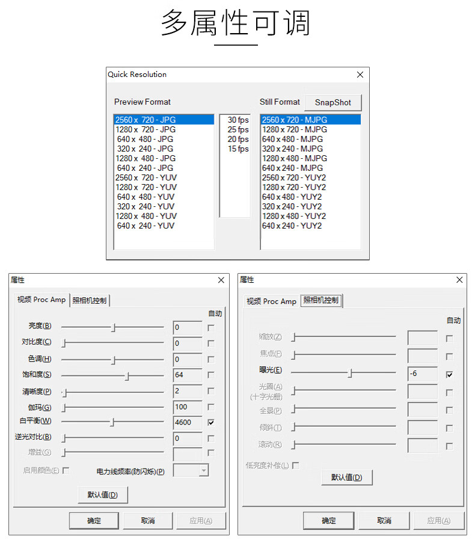Image resolution: width=475 pixels, height=548 pixels.
Task: Click the 曝光 value field showing -6
Action: (423, 374)
